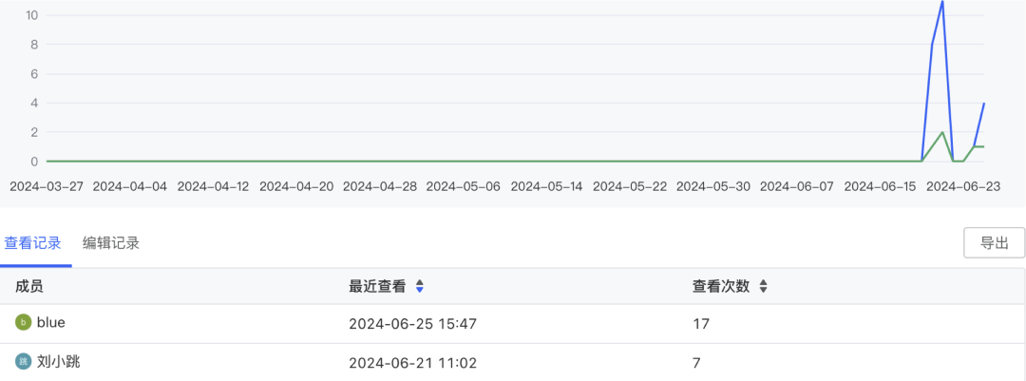Click timestamp 2024-06-21 11:02

pyautogui.click(x=413, y=363)
